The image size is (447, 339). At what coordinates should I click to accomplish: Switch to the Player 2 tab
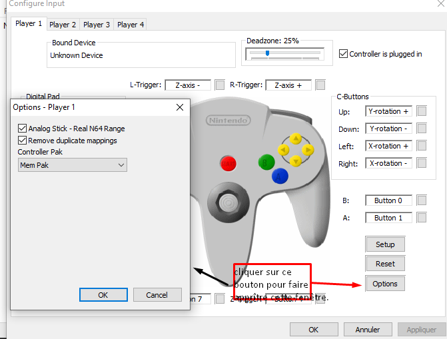63,25
